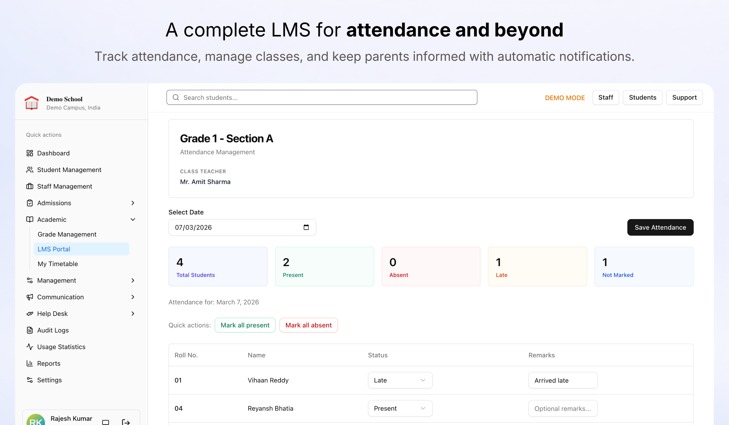Open the Grade Management menu item
Screen dimensions: 729x425
coord(67,234)
